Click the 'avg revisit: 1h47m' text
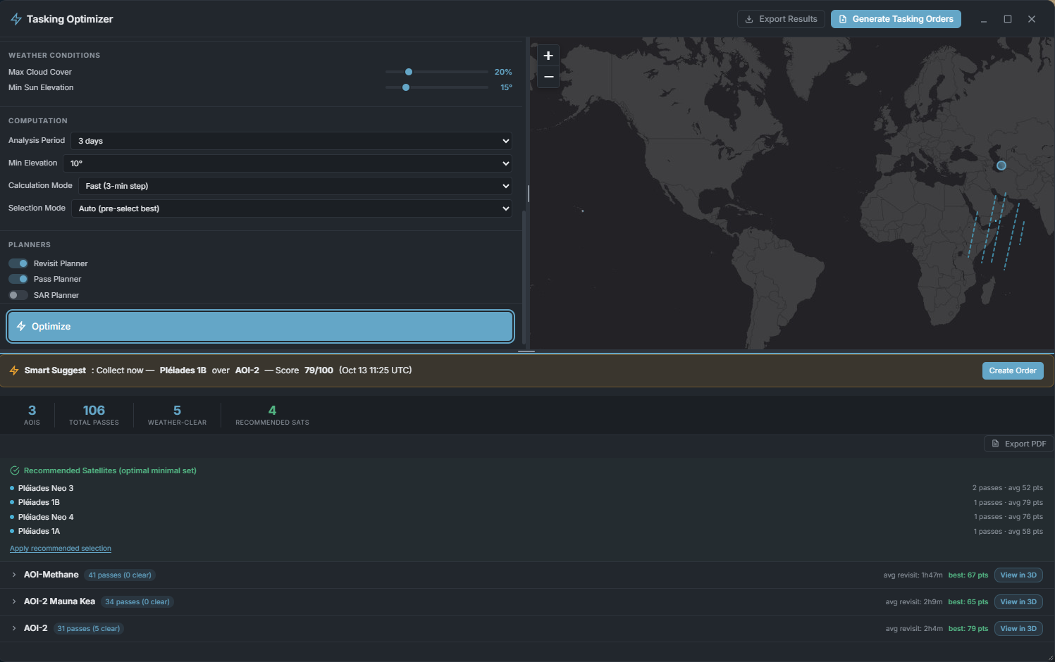The image size is (1055, 662). coord(913,575)
